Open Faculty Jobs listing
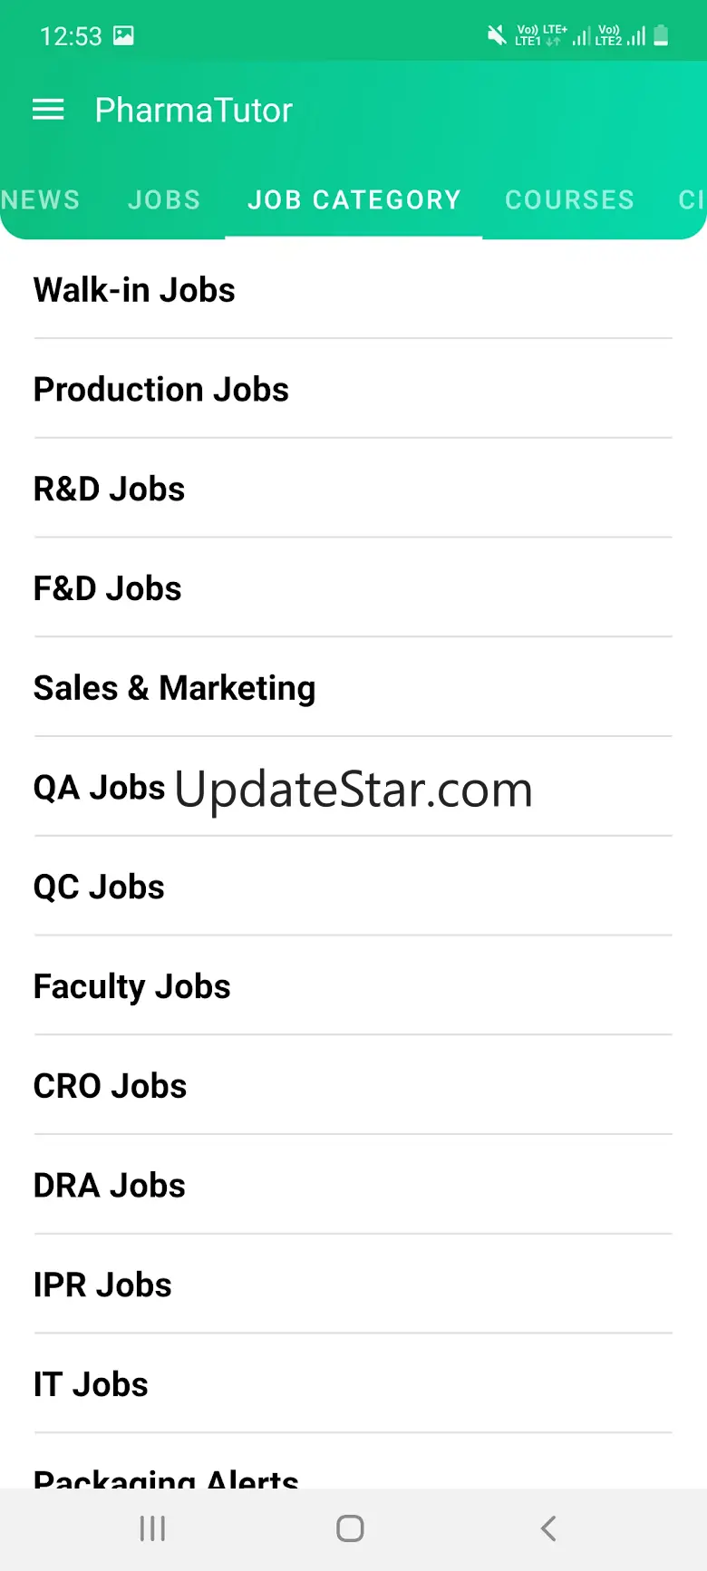The width and height of the screenshot is (707, 1571). 353,986
